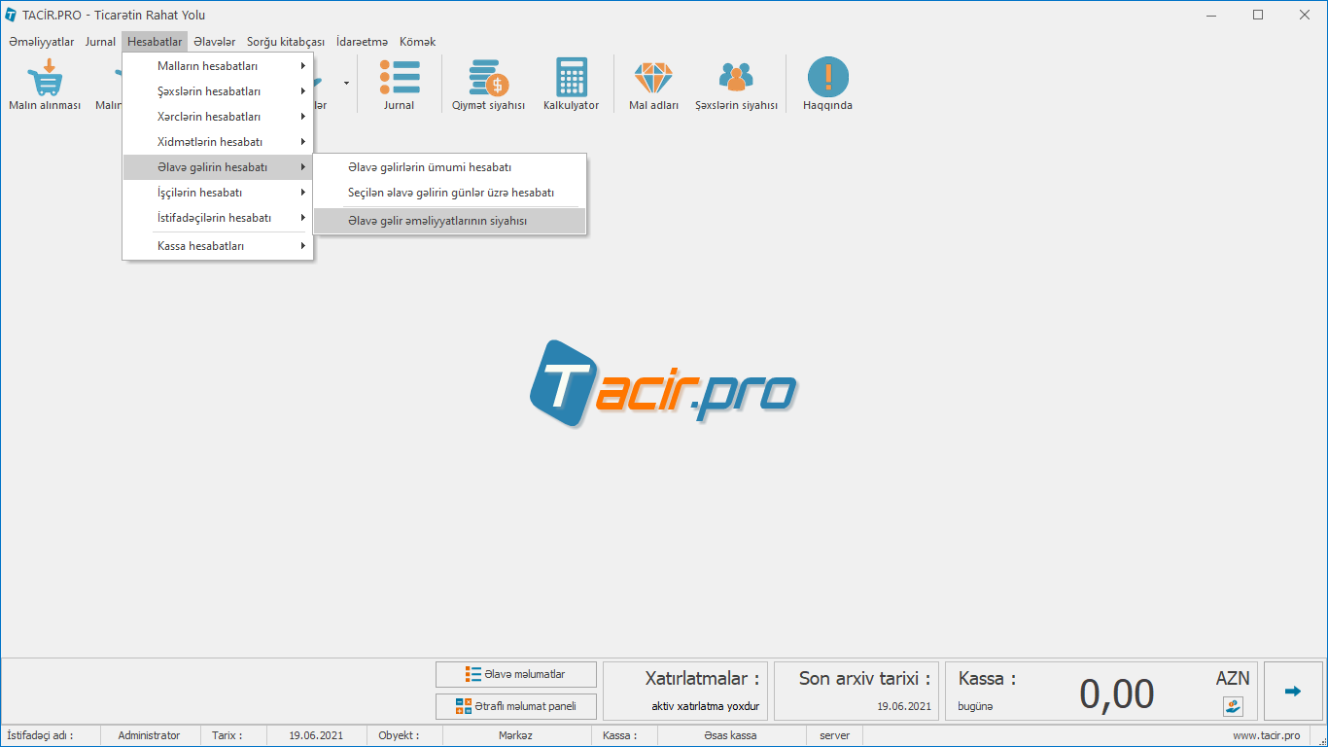Launch the Kalkulyator tool
The height and width of the screenshot is (747, 1328).
tap(571, 78)
